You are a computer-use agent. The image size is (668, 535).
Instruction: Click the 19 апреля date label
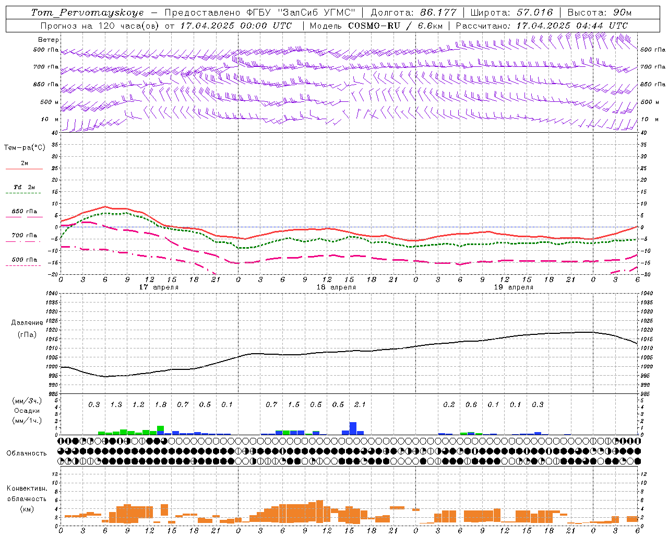tap(514, 287)
